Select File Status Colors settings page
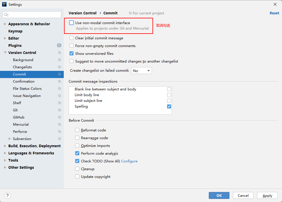282x202 pixels. point(27,89)
